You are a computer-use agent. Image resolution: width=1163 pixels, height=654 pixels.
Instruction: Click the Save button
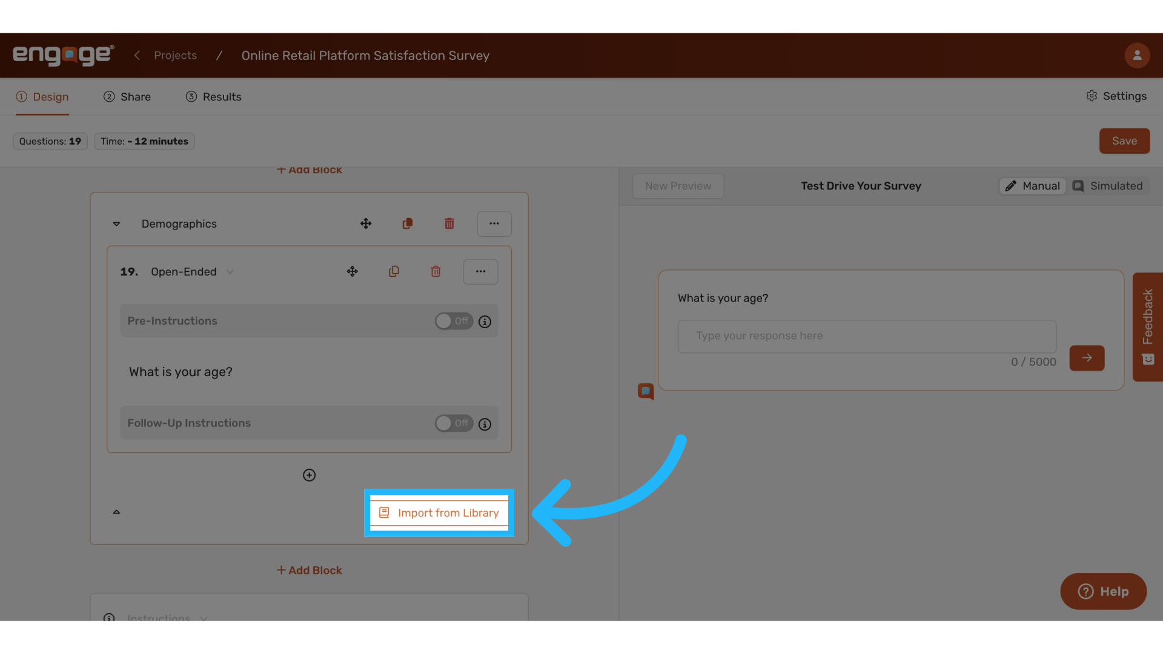(1124, 141)
